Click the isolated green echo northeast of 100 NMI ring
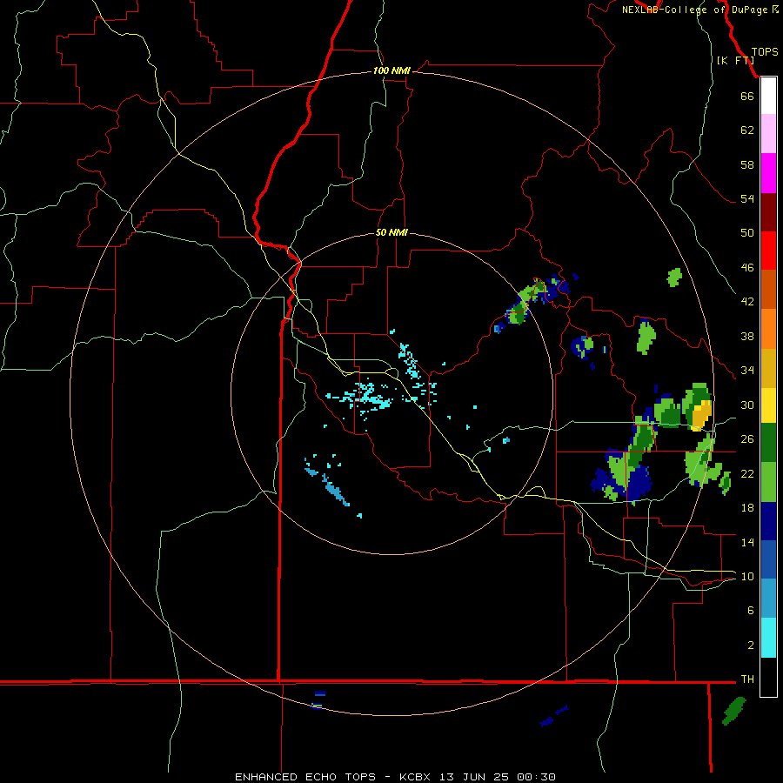Image resolution: width=783 pixels, height=783 pixels. (x=674, y=277)
